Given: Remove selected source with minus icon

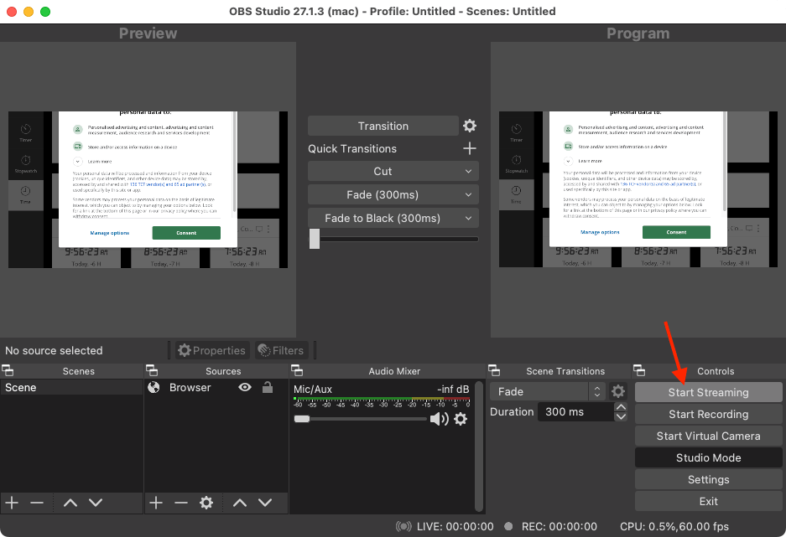Looking at the screenshot, I should click(181, 503).
